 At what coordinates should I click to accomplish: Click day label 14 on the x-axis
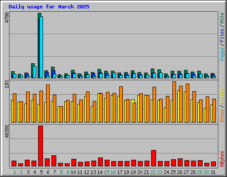(100, 172)
